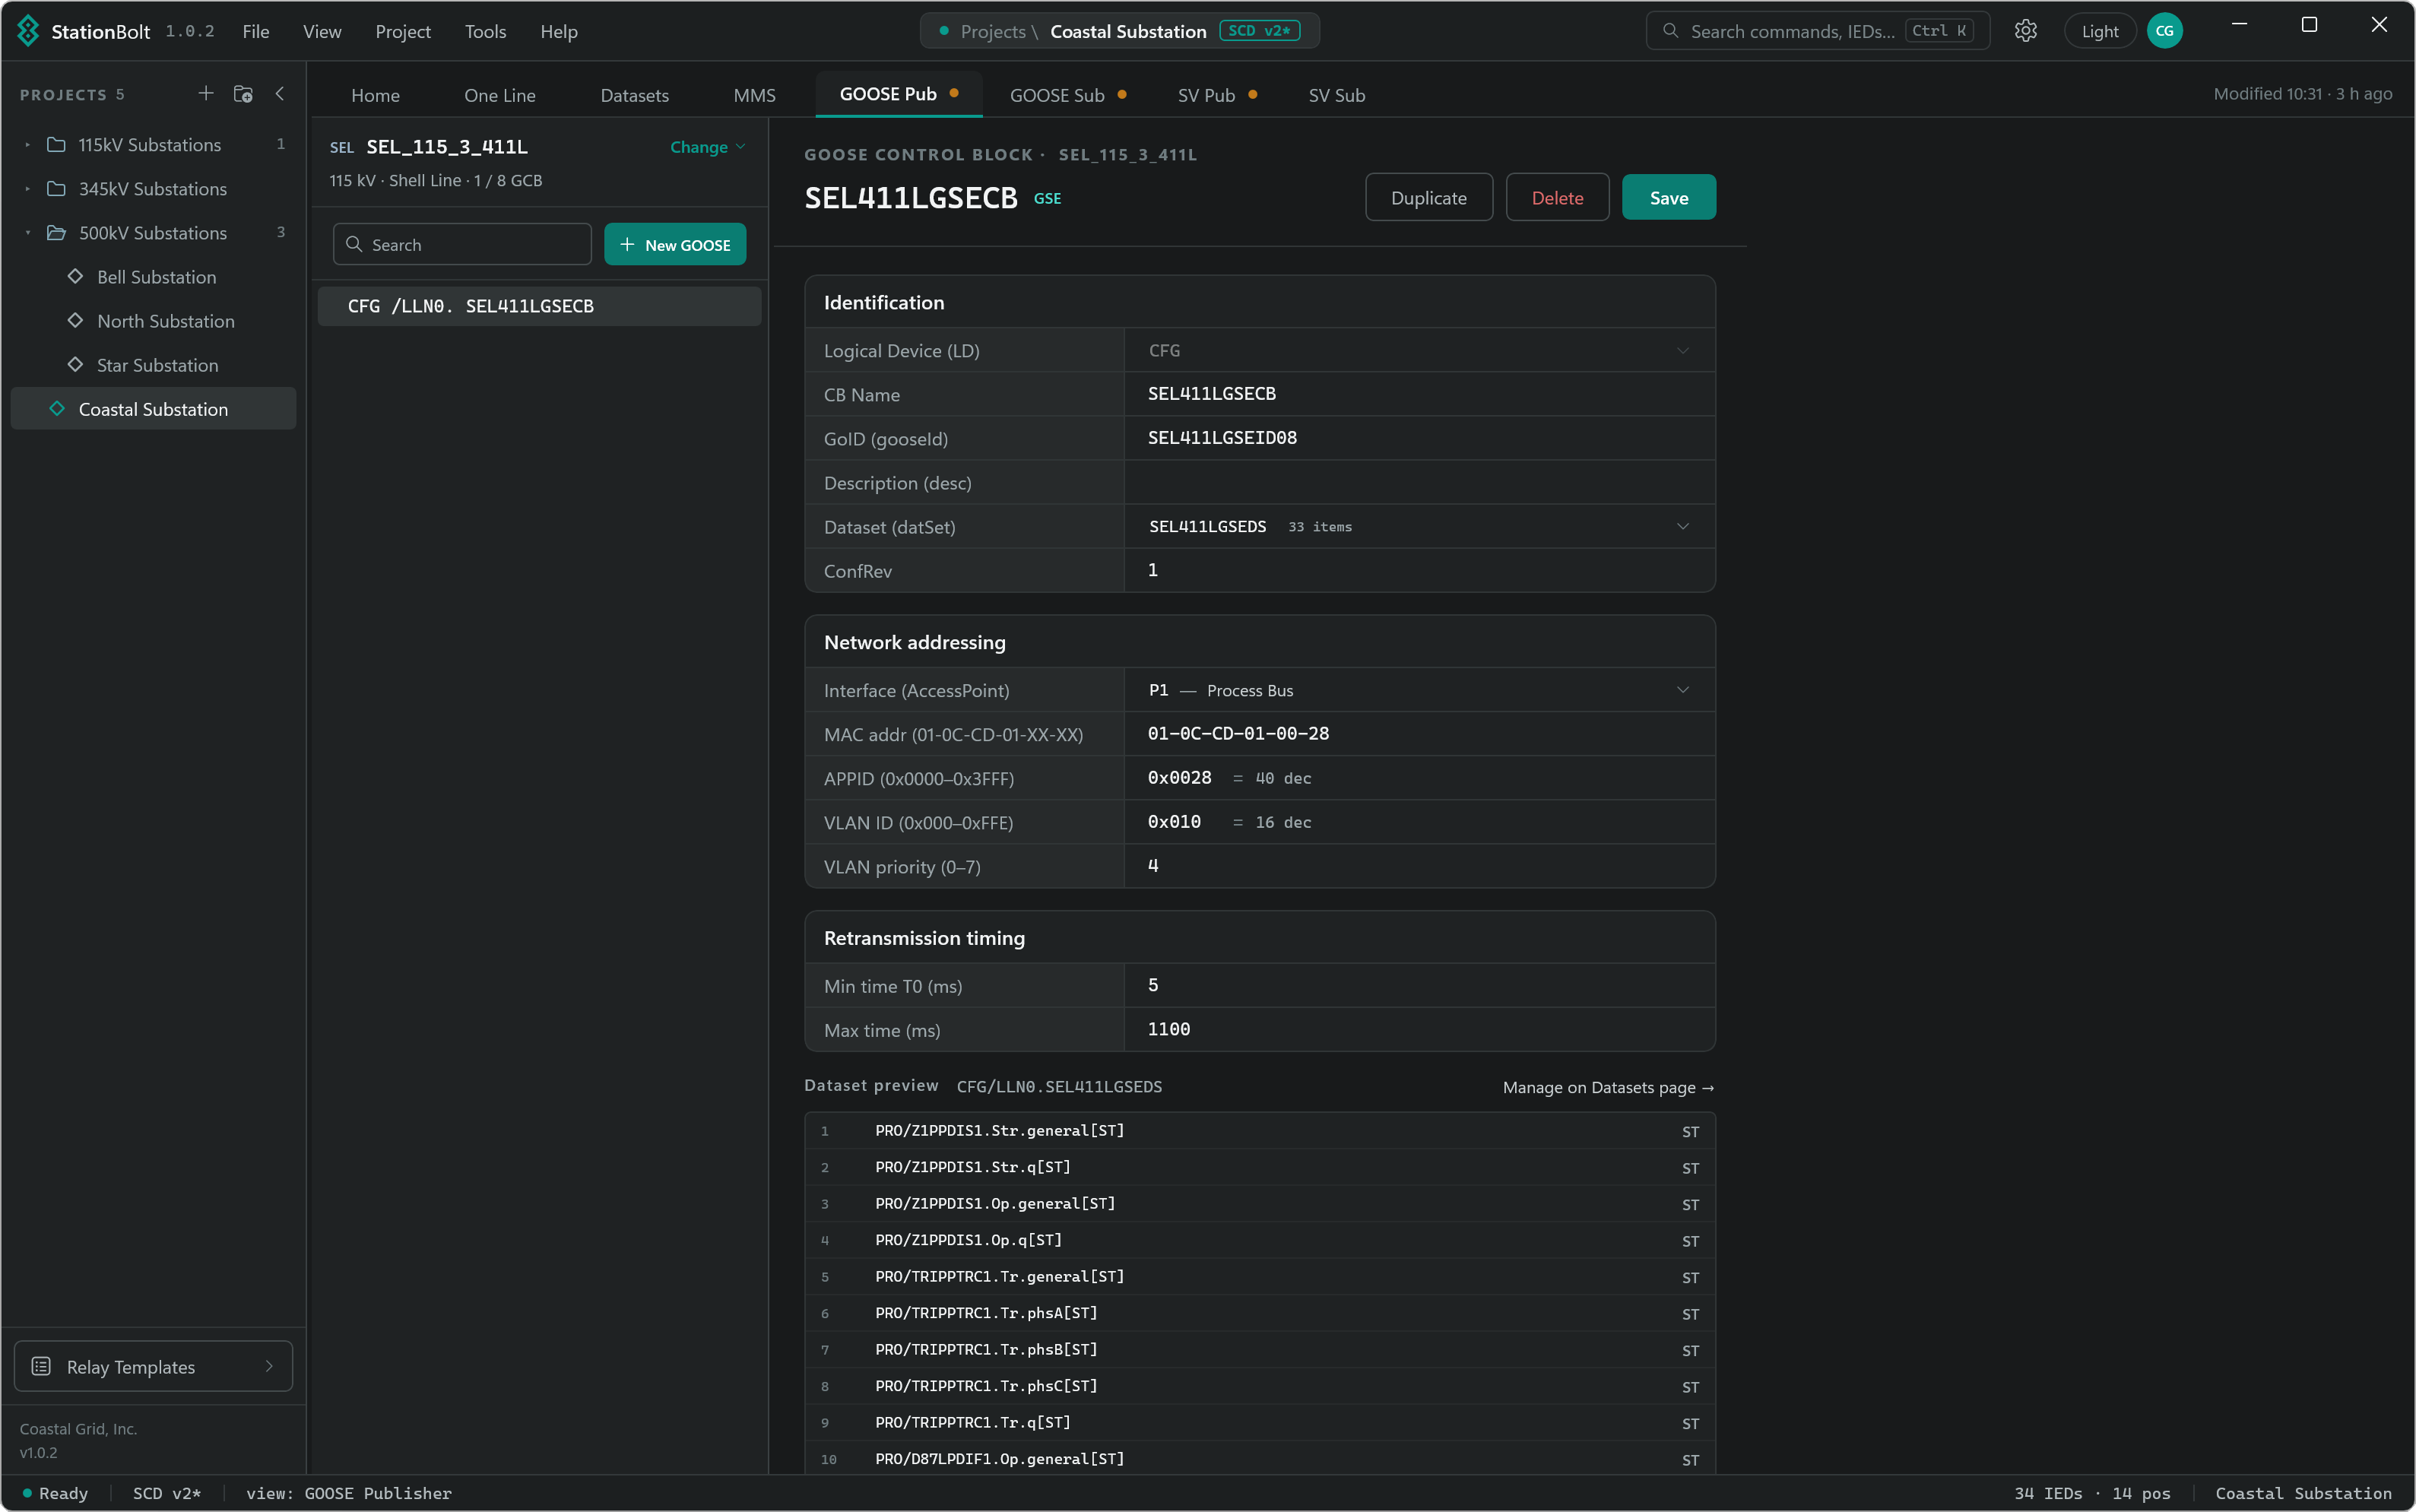
Task: Focus the GOOSE list Search field
Action: click(462, 244)
